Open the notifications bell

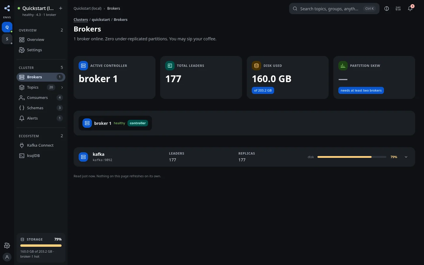coord(410,9)
